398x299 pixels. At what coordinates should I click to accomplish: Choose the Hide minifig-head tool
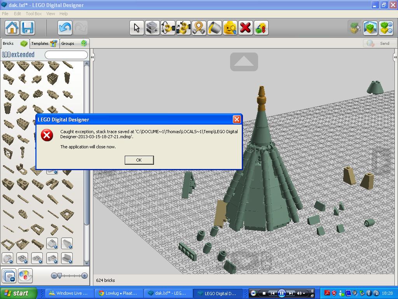pos(230,28)
